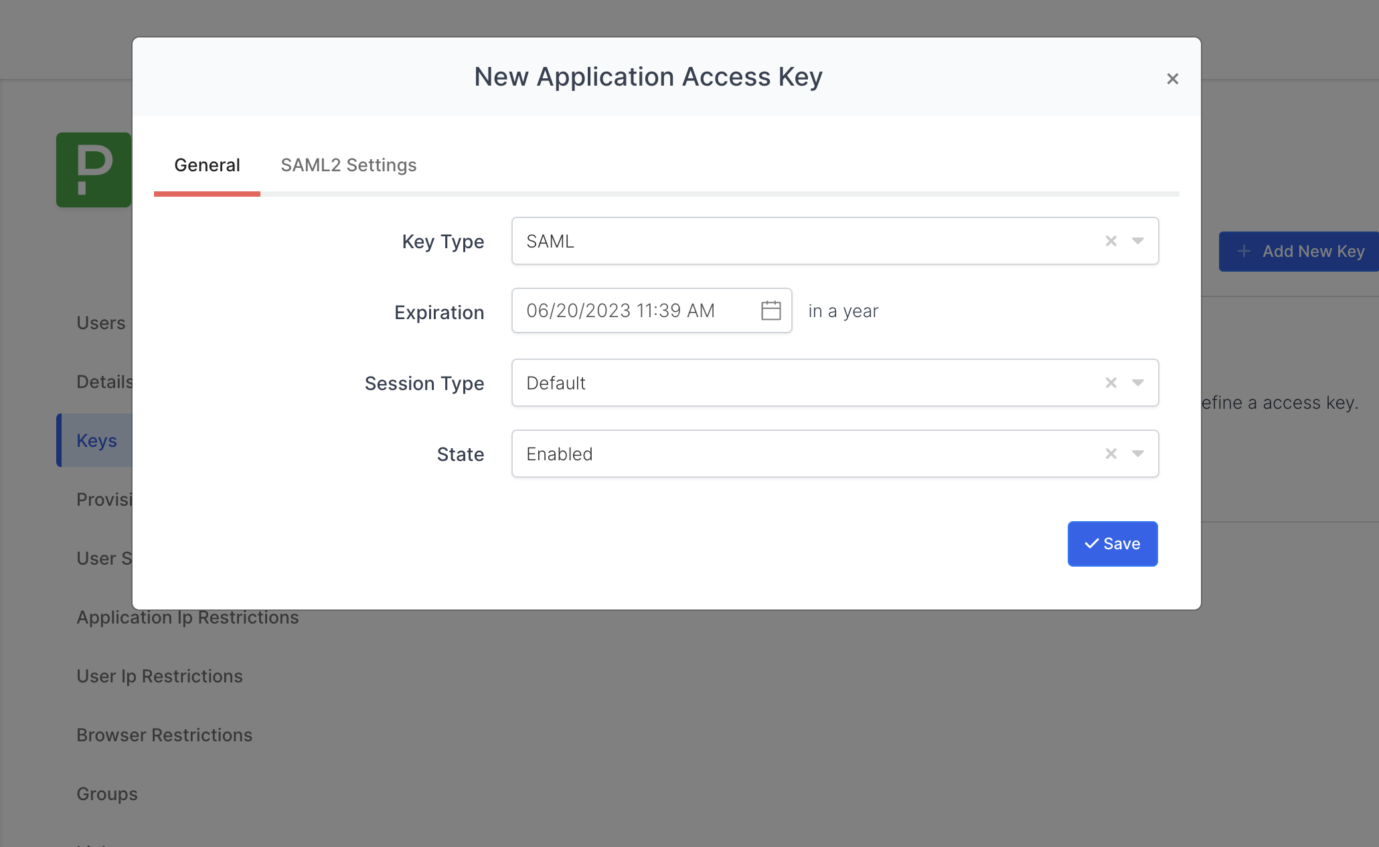Open Application Ip Restrictions in sidebar

click(x=187, y=618)
